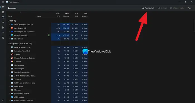195x103 pixels.
Task: Click Task Manager's 1.5% CPU cell
Action: [58, 39]
